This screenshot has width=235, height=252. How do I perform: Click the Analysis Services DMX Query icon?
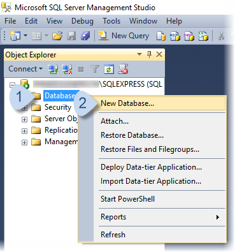point(189,36)
